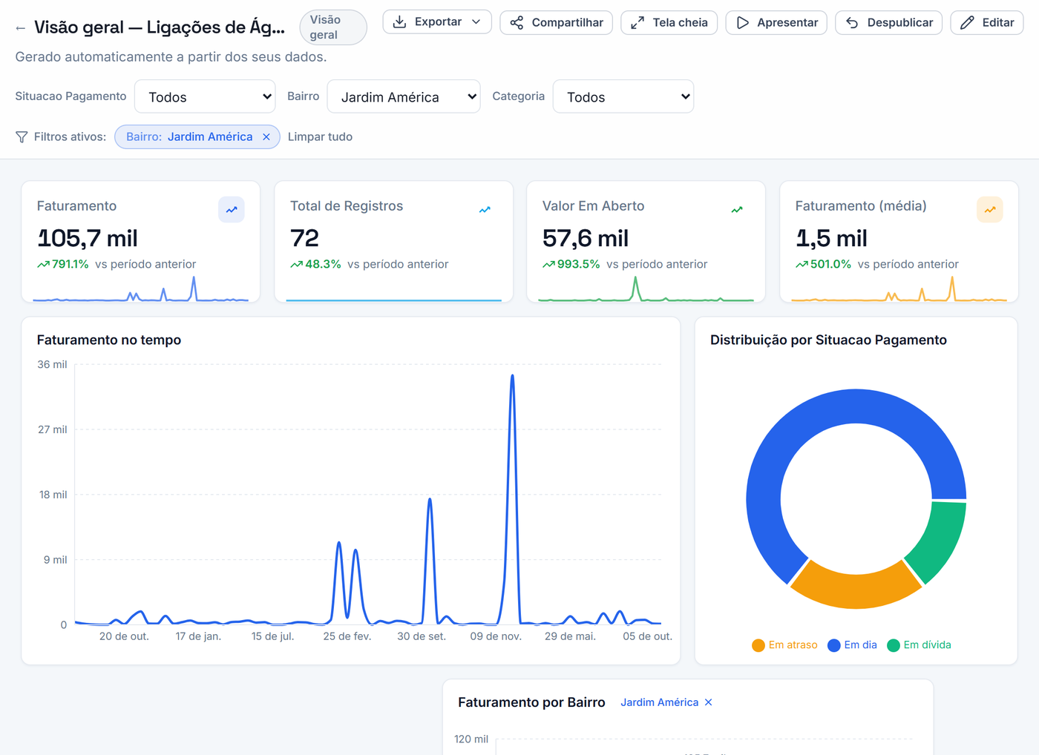This screenshot has width=1039, height=755.
Task: Click the 72 Total de Registros value
Action: (x=304, y=238)
